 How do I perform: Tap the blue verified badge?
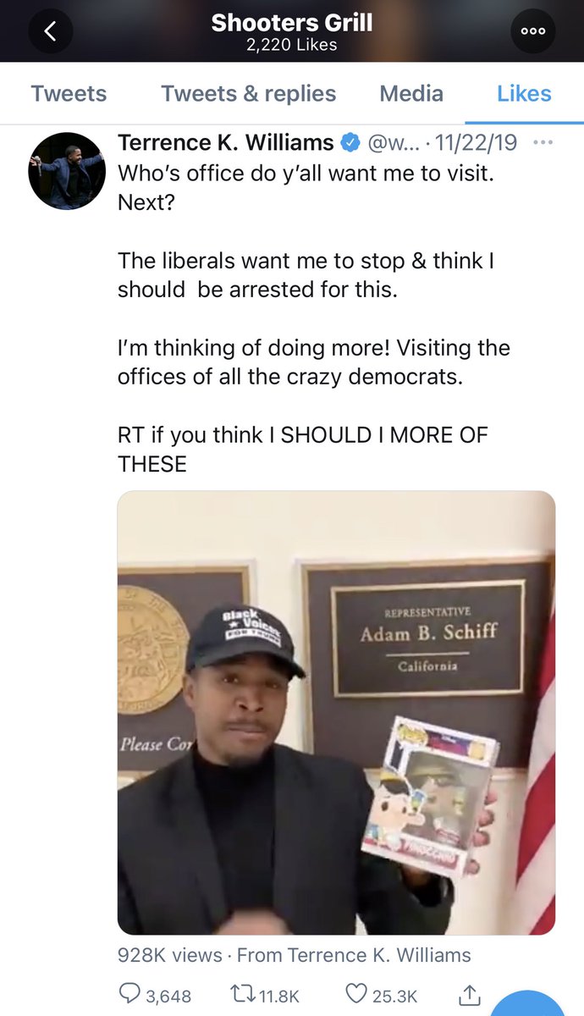(350, 143)
